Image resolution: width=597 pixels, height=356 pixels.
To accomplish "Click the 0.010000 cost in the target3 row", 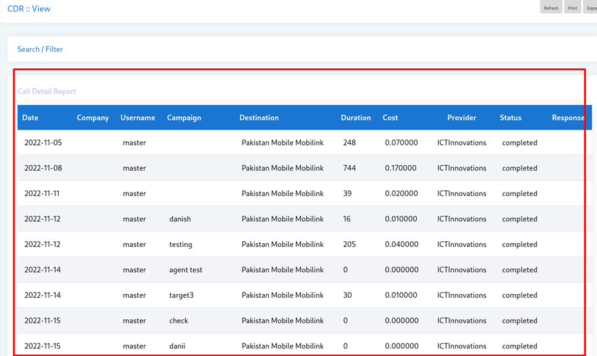I will pos(401,295).
